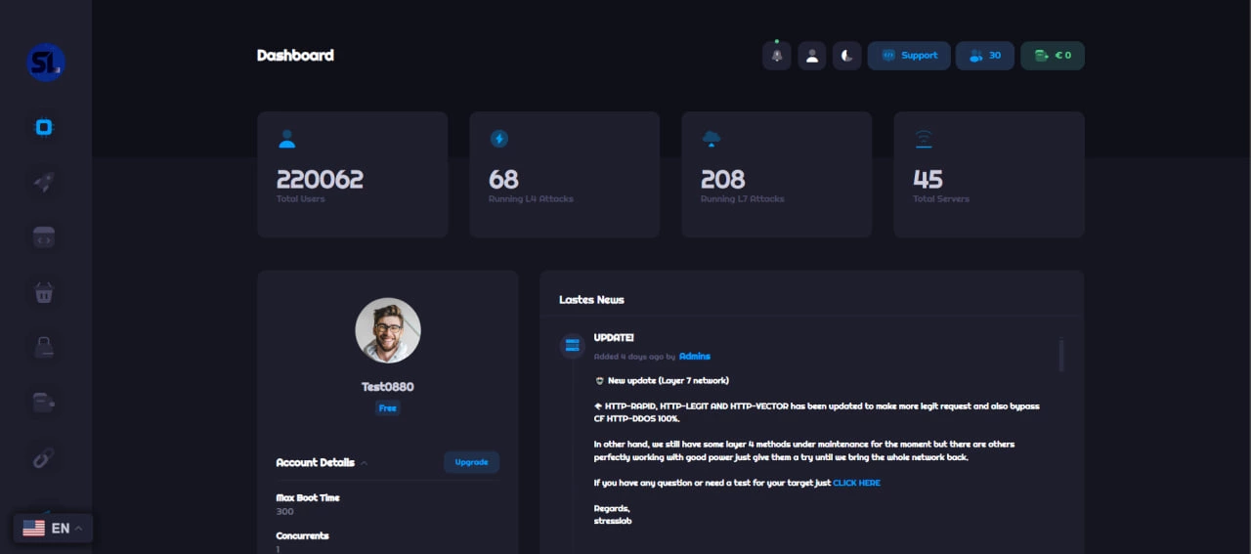Viewport: 1251px width, 554px height.
Task: Click the Running L7 Attacks cloud icon
Action: tap(711, 140)
